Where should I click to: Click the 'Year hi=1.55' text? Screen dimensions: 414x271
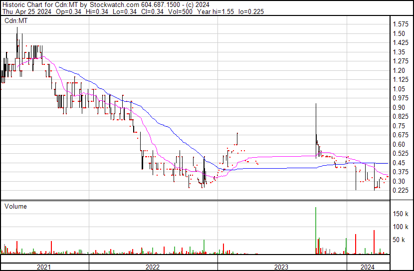coord(215,11)
